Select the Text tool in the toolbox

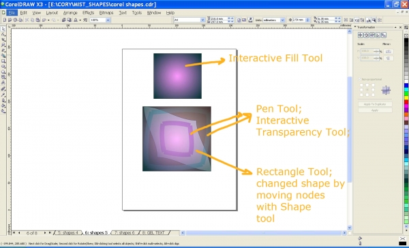coord(3,82)
